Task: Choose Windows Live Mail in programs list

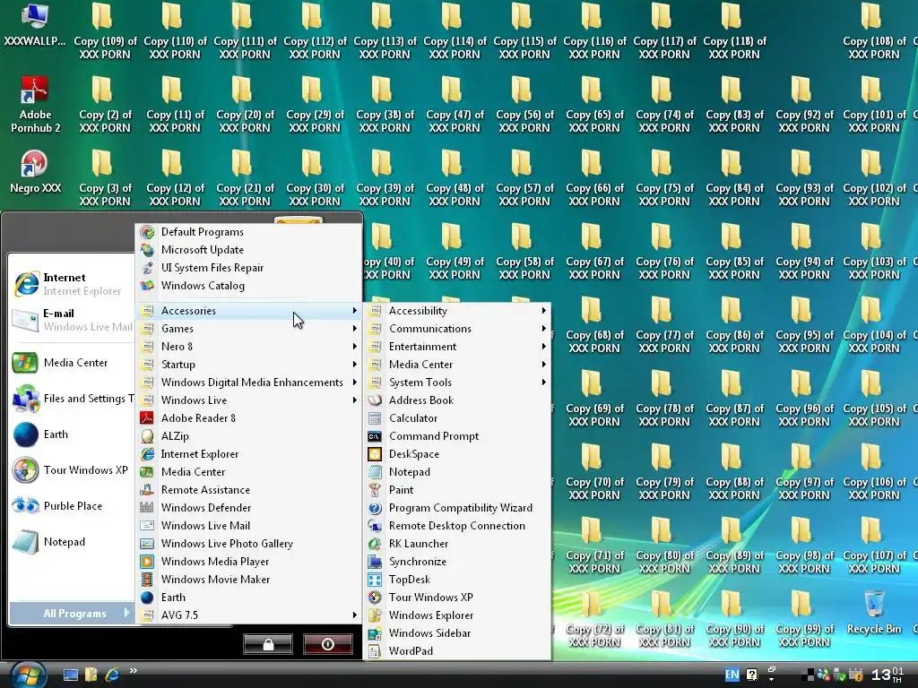Action: coord(248,526)
